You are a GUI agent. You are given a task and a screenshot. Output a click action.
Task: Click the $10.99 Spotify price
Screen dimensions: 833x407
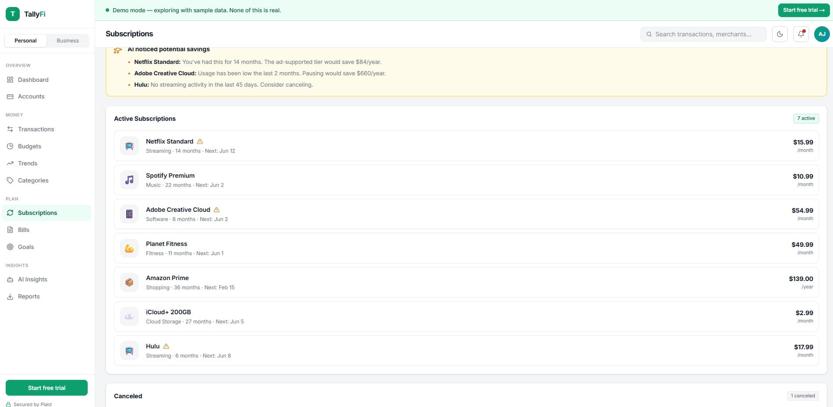pos(803,176)
